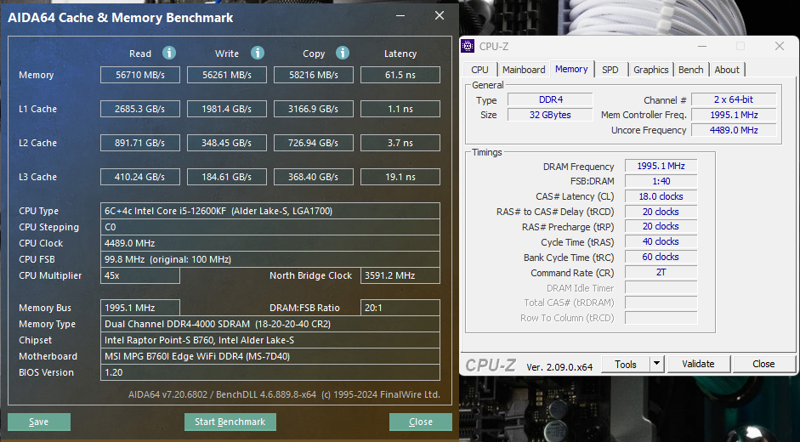800x442 pixels.
Task: Click the Channel # value 2 x 64-bit
Action: click(734, 99)
